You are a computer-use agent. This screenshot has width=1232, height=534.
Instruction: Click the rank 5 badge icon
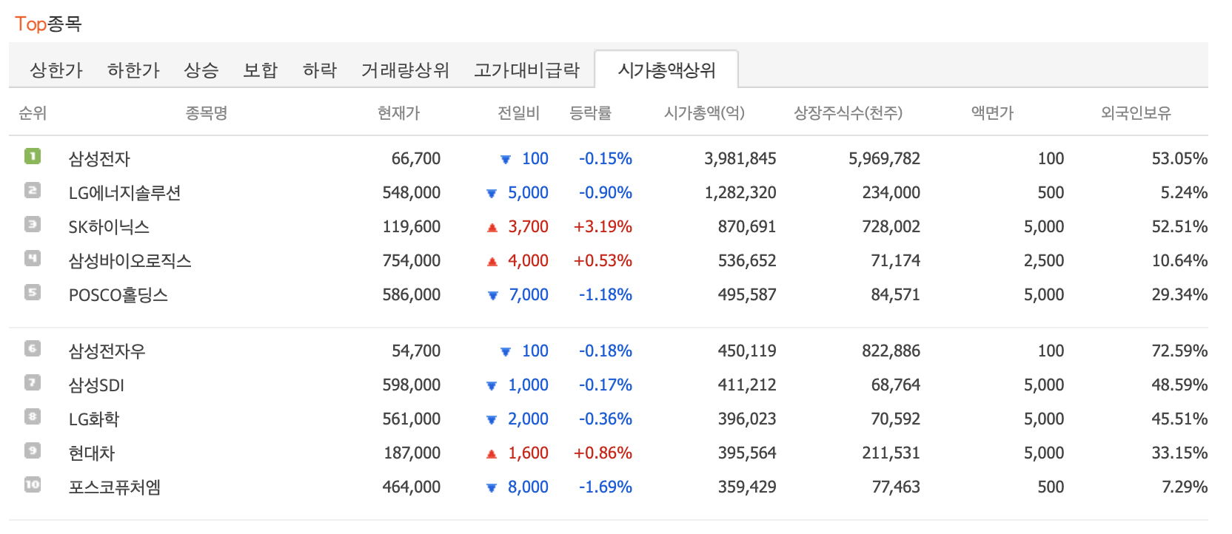coord(33,292)
